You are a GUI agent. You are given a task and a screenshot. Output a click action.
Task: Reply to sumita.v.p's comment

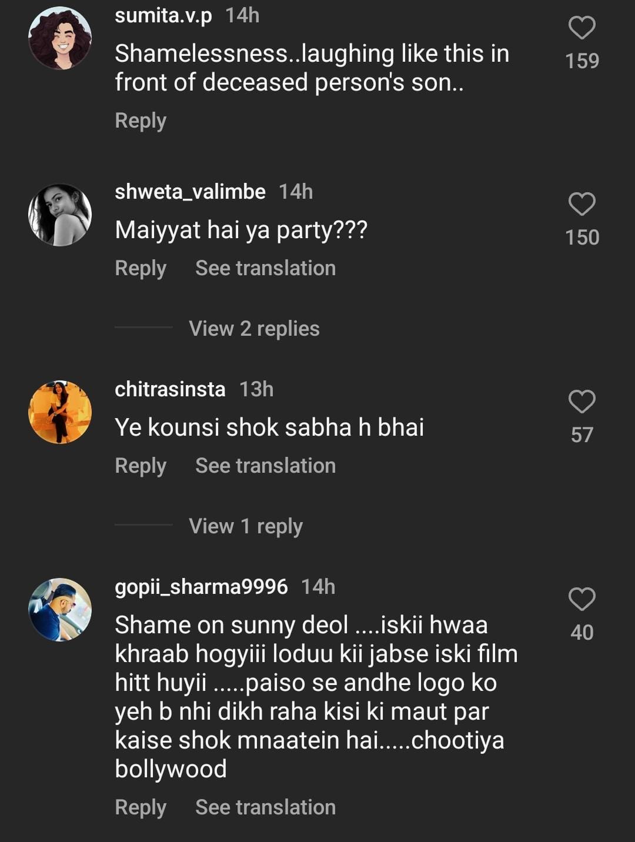(141, 121)
